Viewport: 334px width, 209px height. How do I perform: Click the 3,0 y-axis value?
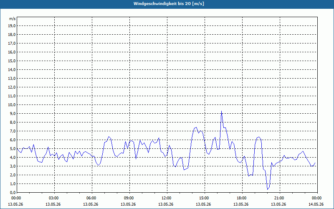(13, 166)
